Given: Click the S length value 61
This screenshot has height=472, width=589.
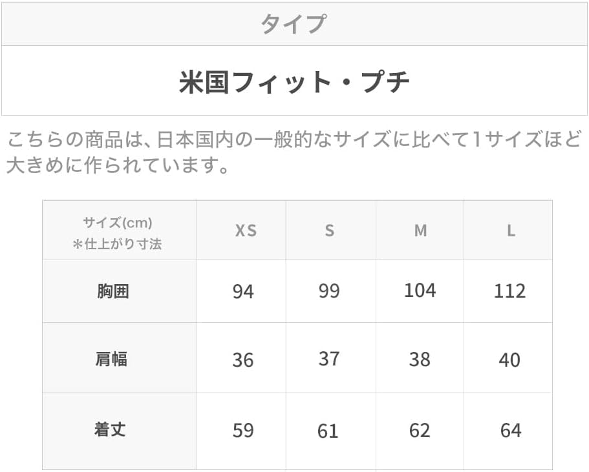Looking at the screenshot, I should 328,430.
